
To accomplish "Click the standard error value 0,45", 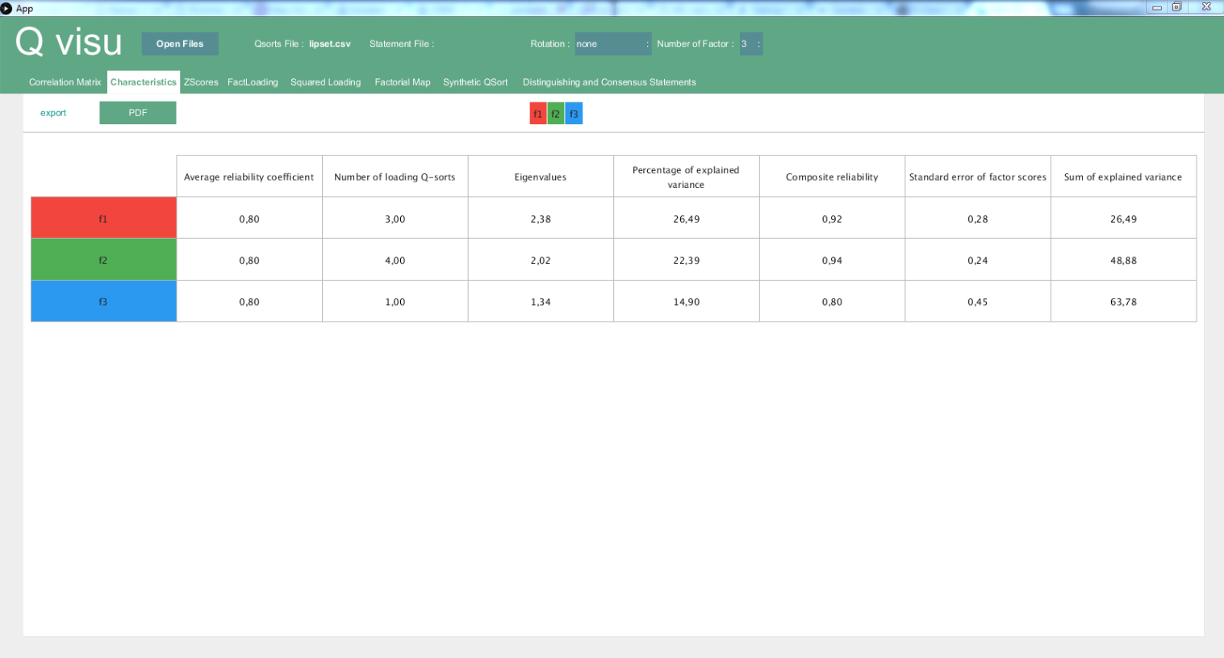I will click(x=978, y=302).
